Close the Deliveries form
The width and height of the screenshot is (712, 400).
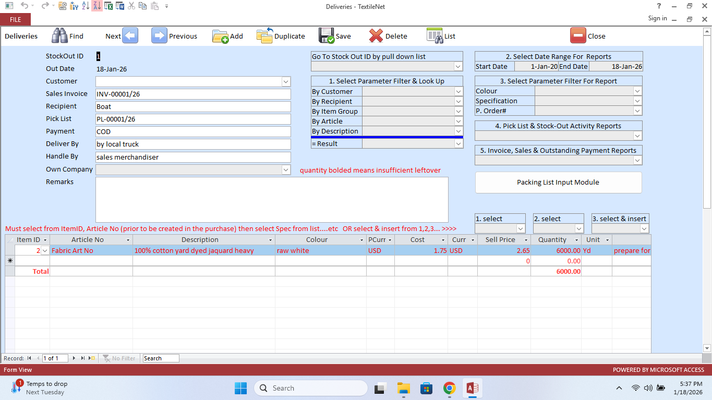(588, 35)
